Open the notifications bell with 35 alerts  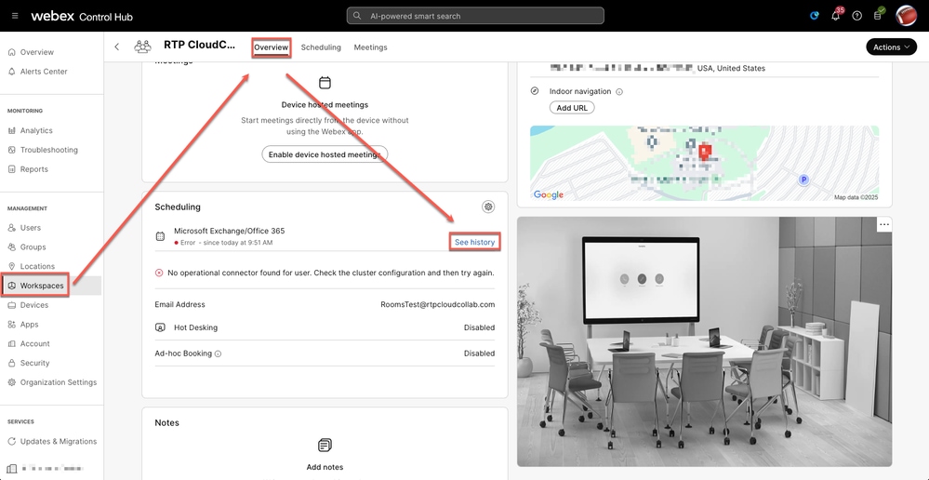click(836, 16)
